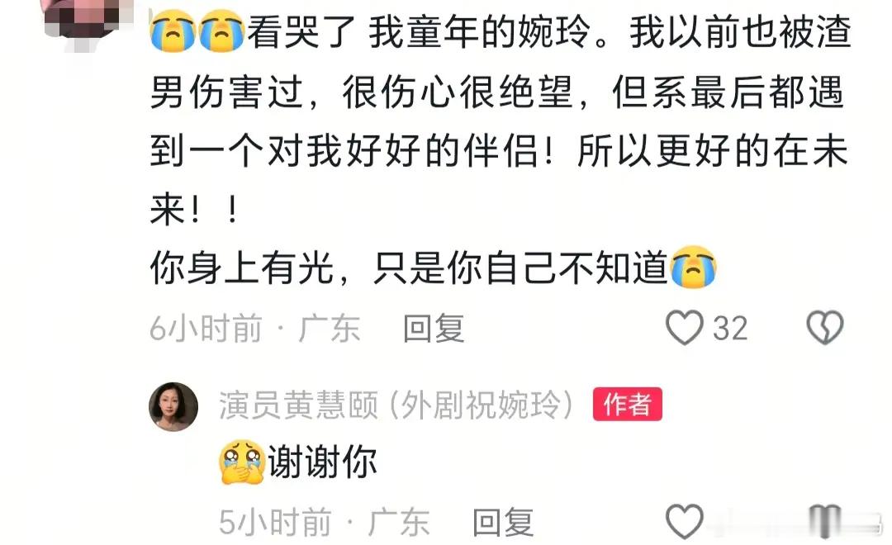The width and height of the screenshot is (892, 545).
Task: Tap the teary emoji before 谢谢你
Action: pyautogui.click(x=242, y=462)
